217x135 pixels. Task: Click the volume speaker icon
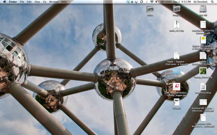[156, 2]
